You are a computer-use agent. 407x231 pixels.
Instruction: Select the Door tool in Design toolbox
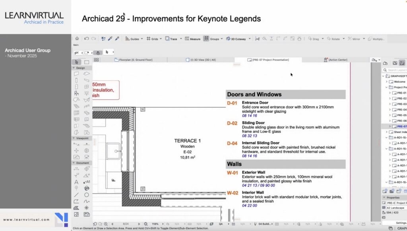76,87
